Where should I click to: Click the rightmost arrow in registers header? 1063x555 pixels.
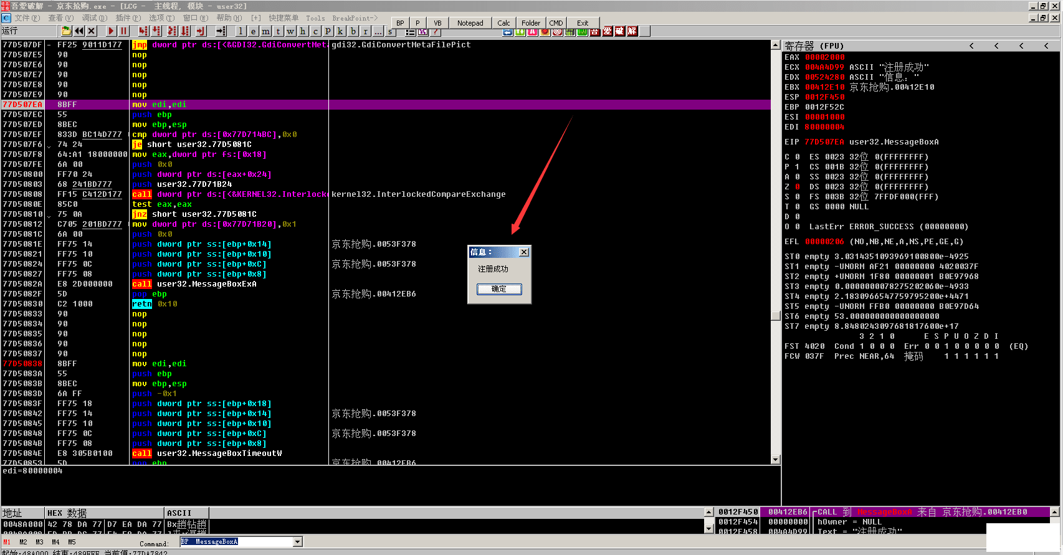[1046, 45]
